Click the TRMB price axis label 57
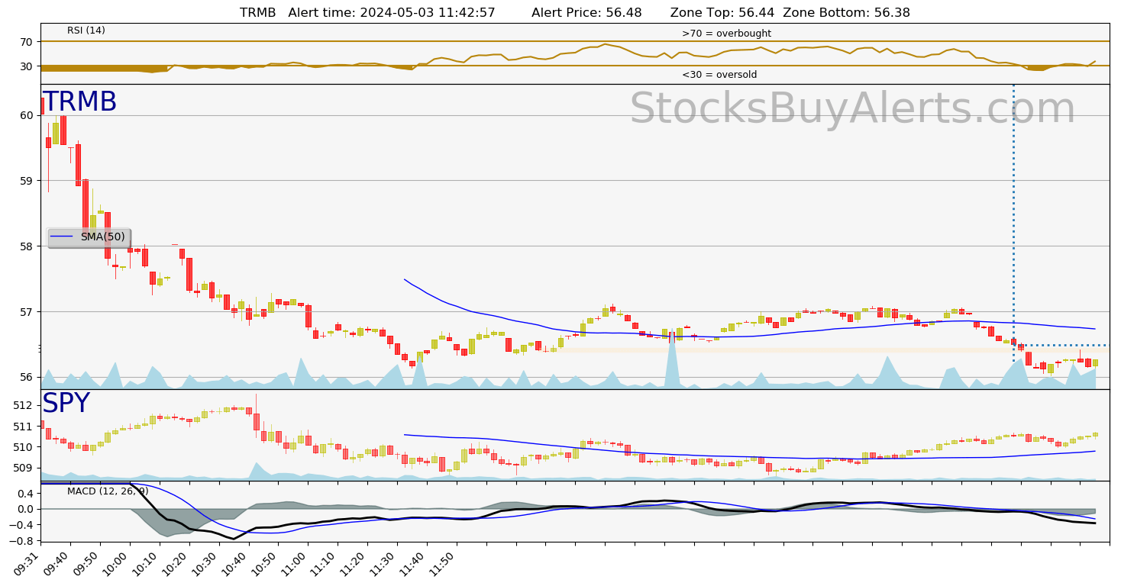 point(27,312)
